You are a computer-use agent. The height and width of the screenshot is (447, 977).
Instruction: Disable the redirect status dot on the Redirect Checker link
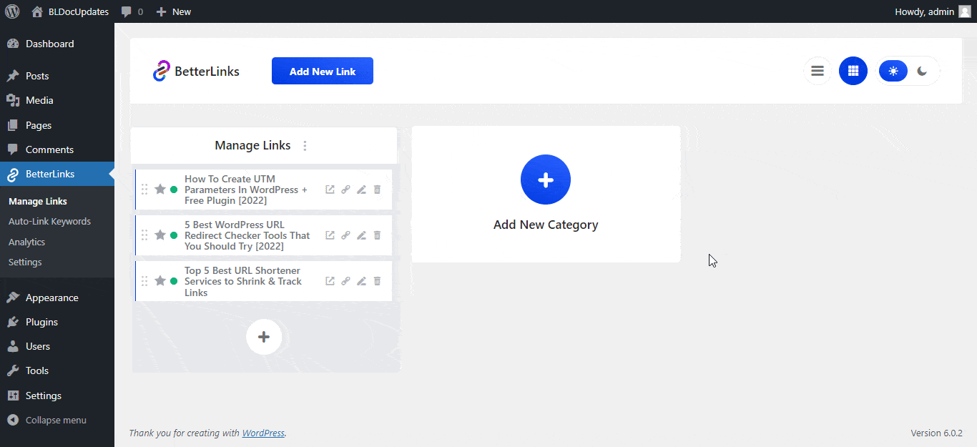pos(174,235)
